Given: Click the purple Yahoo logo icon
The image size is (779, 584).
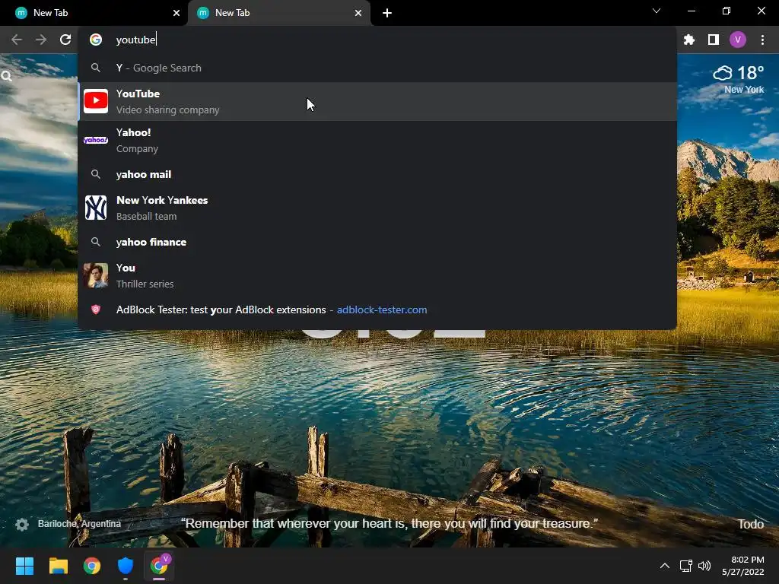Looking at the screenshot, I should [96, 140].
